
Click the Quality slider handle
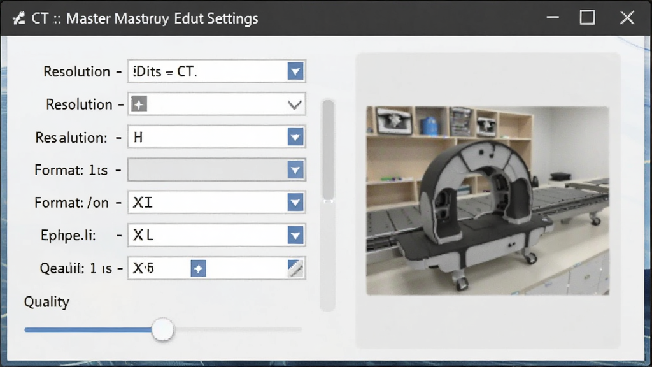(162, 329)
